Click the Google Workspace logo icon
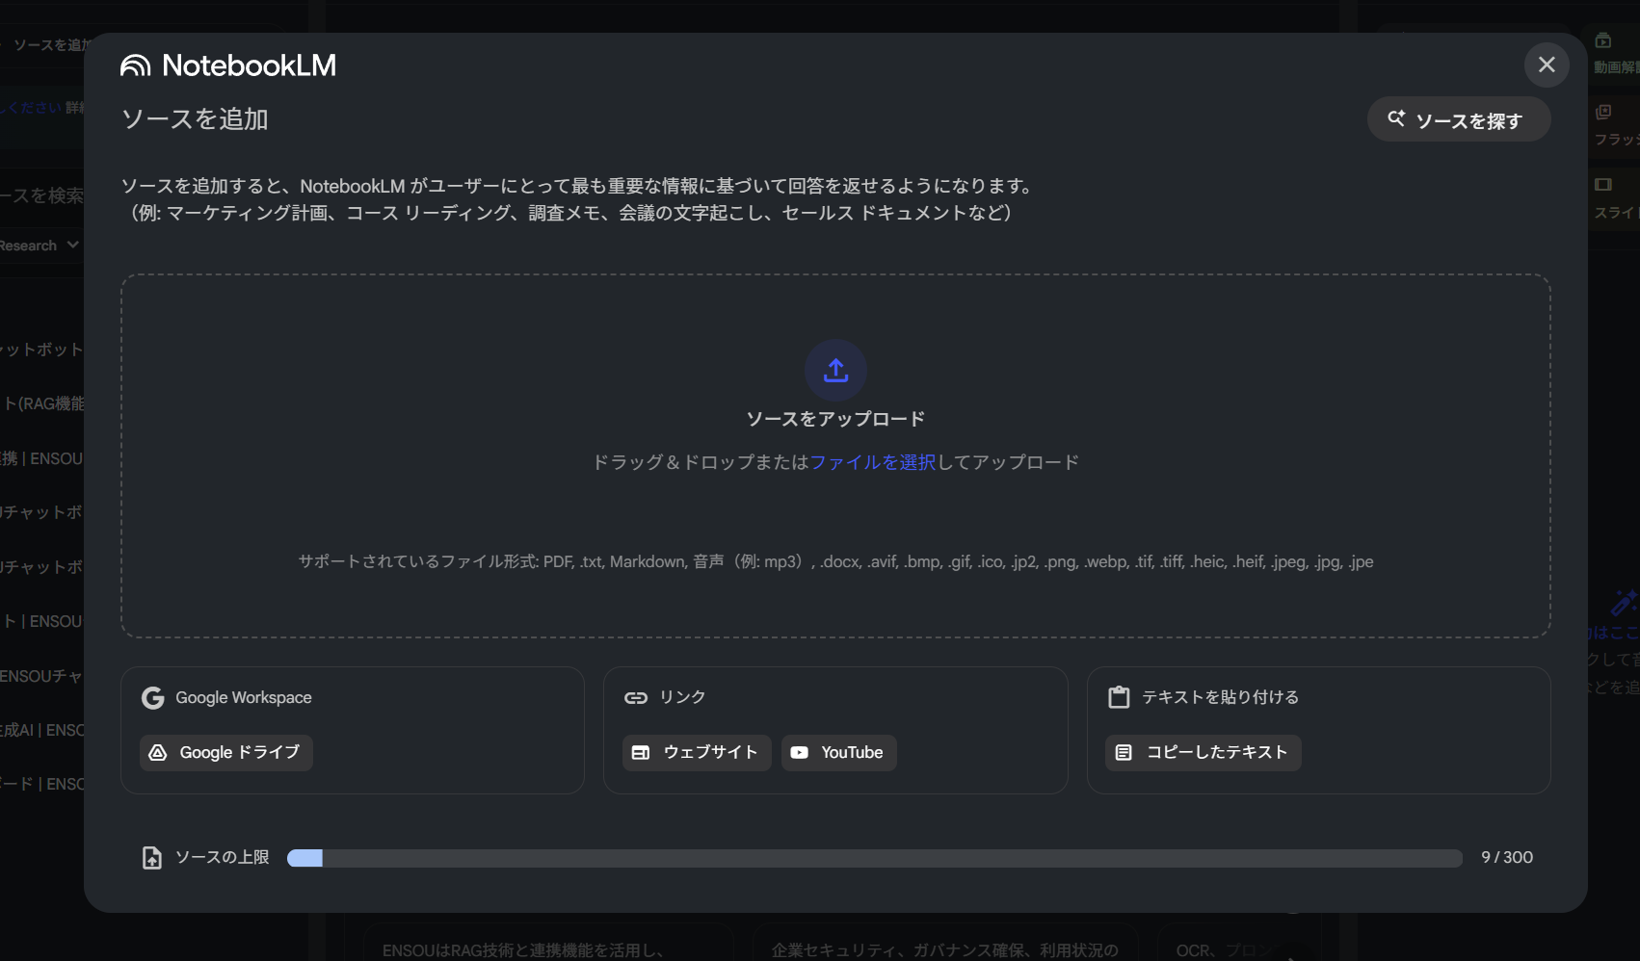This screenshot has height=961, width=1640. [153, 697]
